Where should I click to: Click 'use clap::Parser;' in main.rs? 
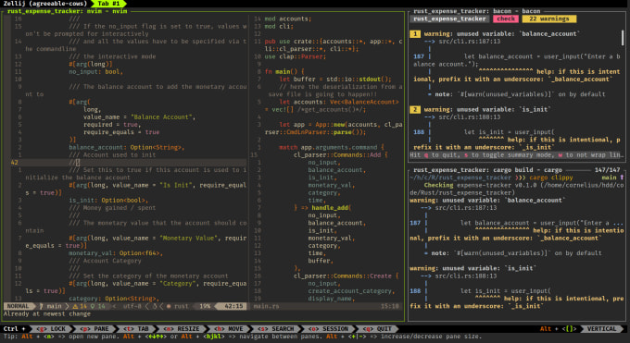296,56
